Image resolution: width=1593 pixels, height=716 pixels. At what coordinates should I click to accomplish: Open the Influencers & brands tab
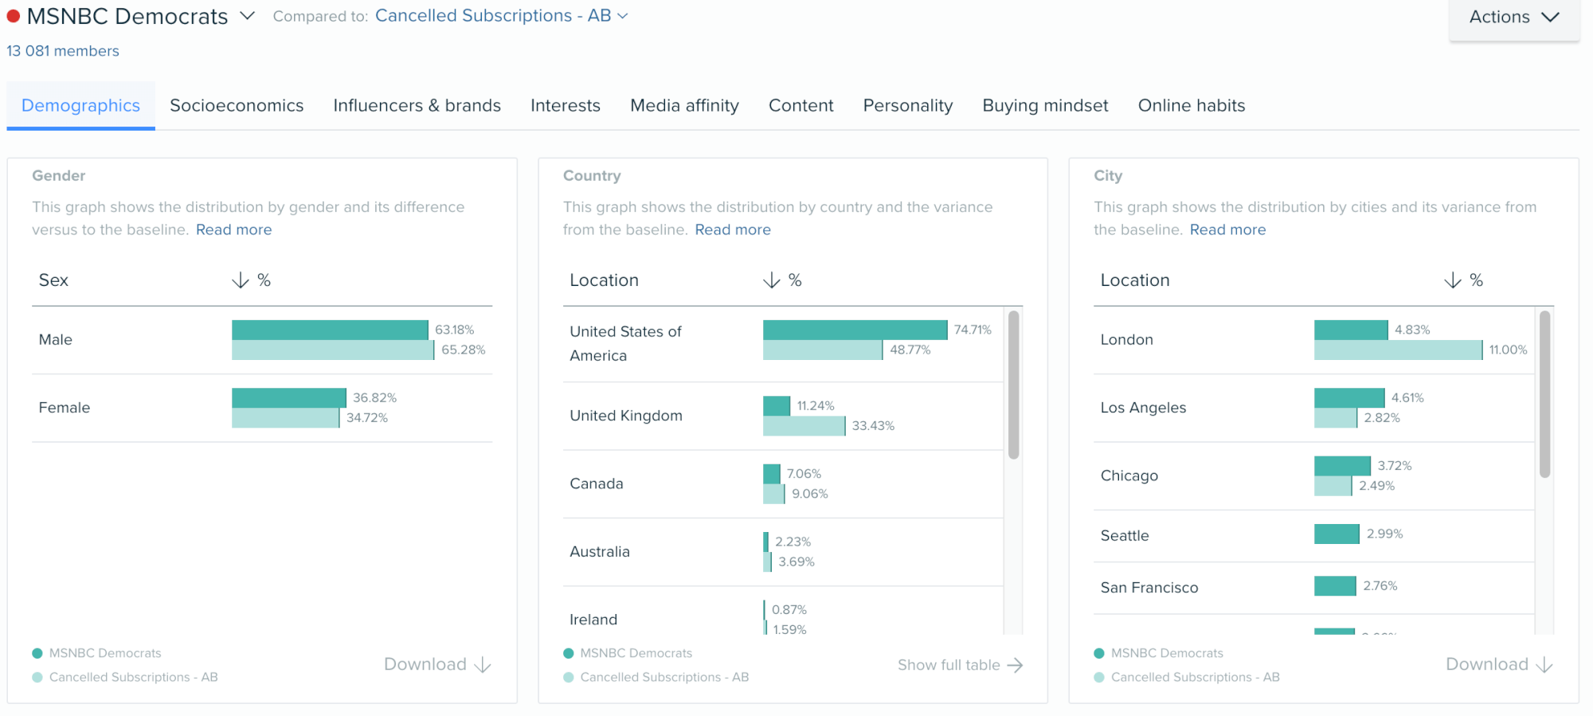417,105
